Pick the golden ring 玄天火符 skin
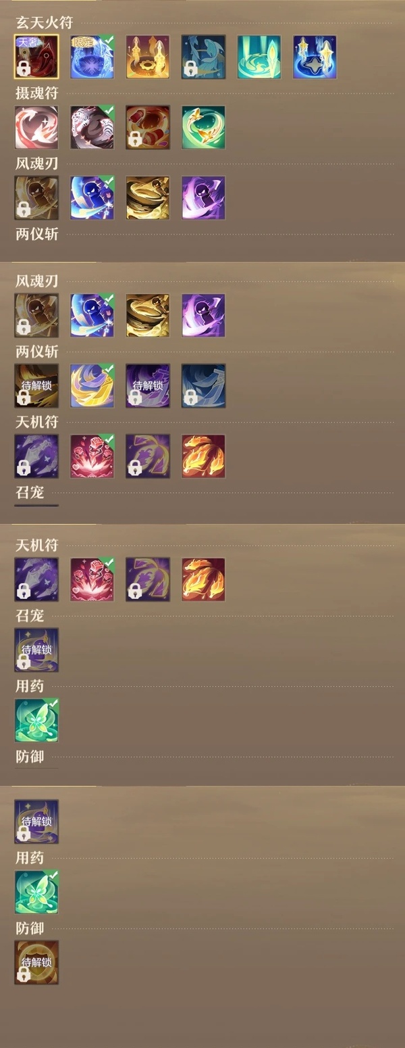Viewport: 405px width, 1048px height. pos(147,57)
